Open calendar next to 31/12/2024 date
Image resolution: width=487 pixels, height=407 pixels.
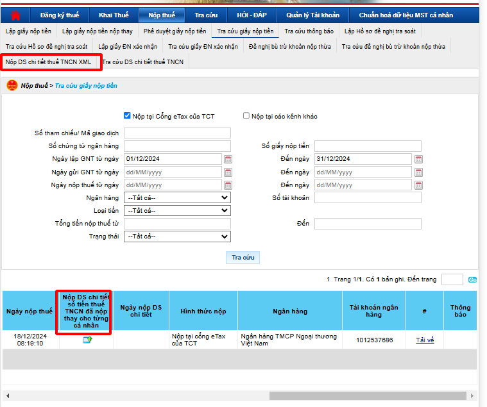click(x=418, y=159)
